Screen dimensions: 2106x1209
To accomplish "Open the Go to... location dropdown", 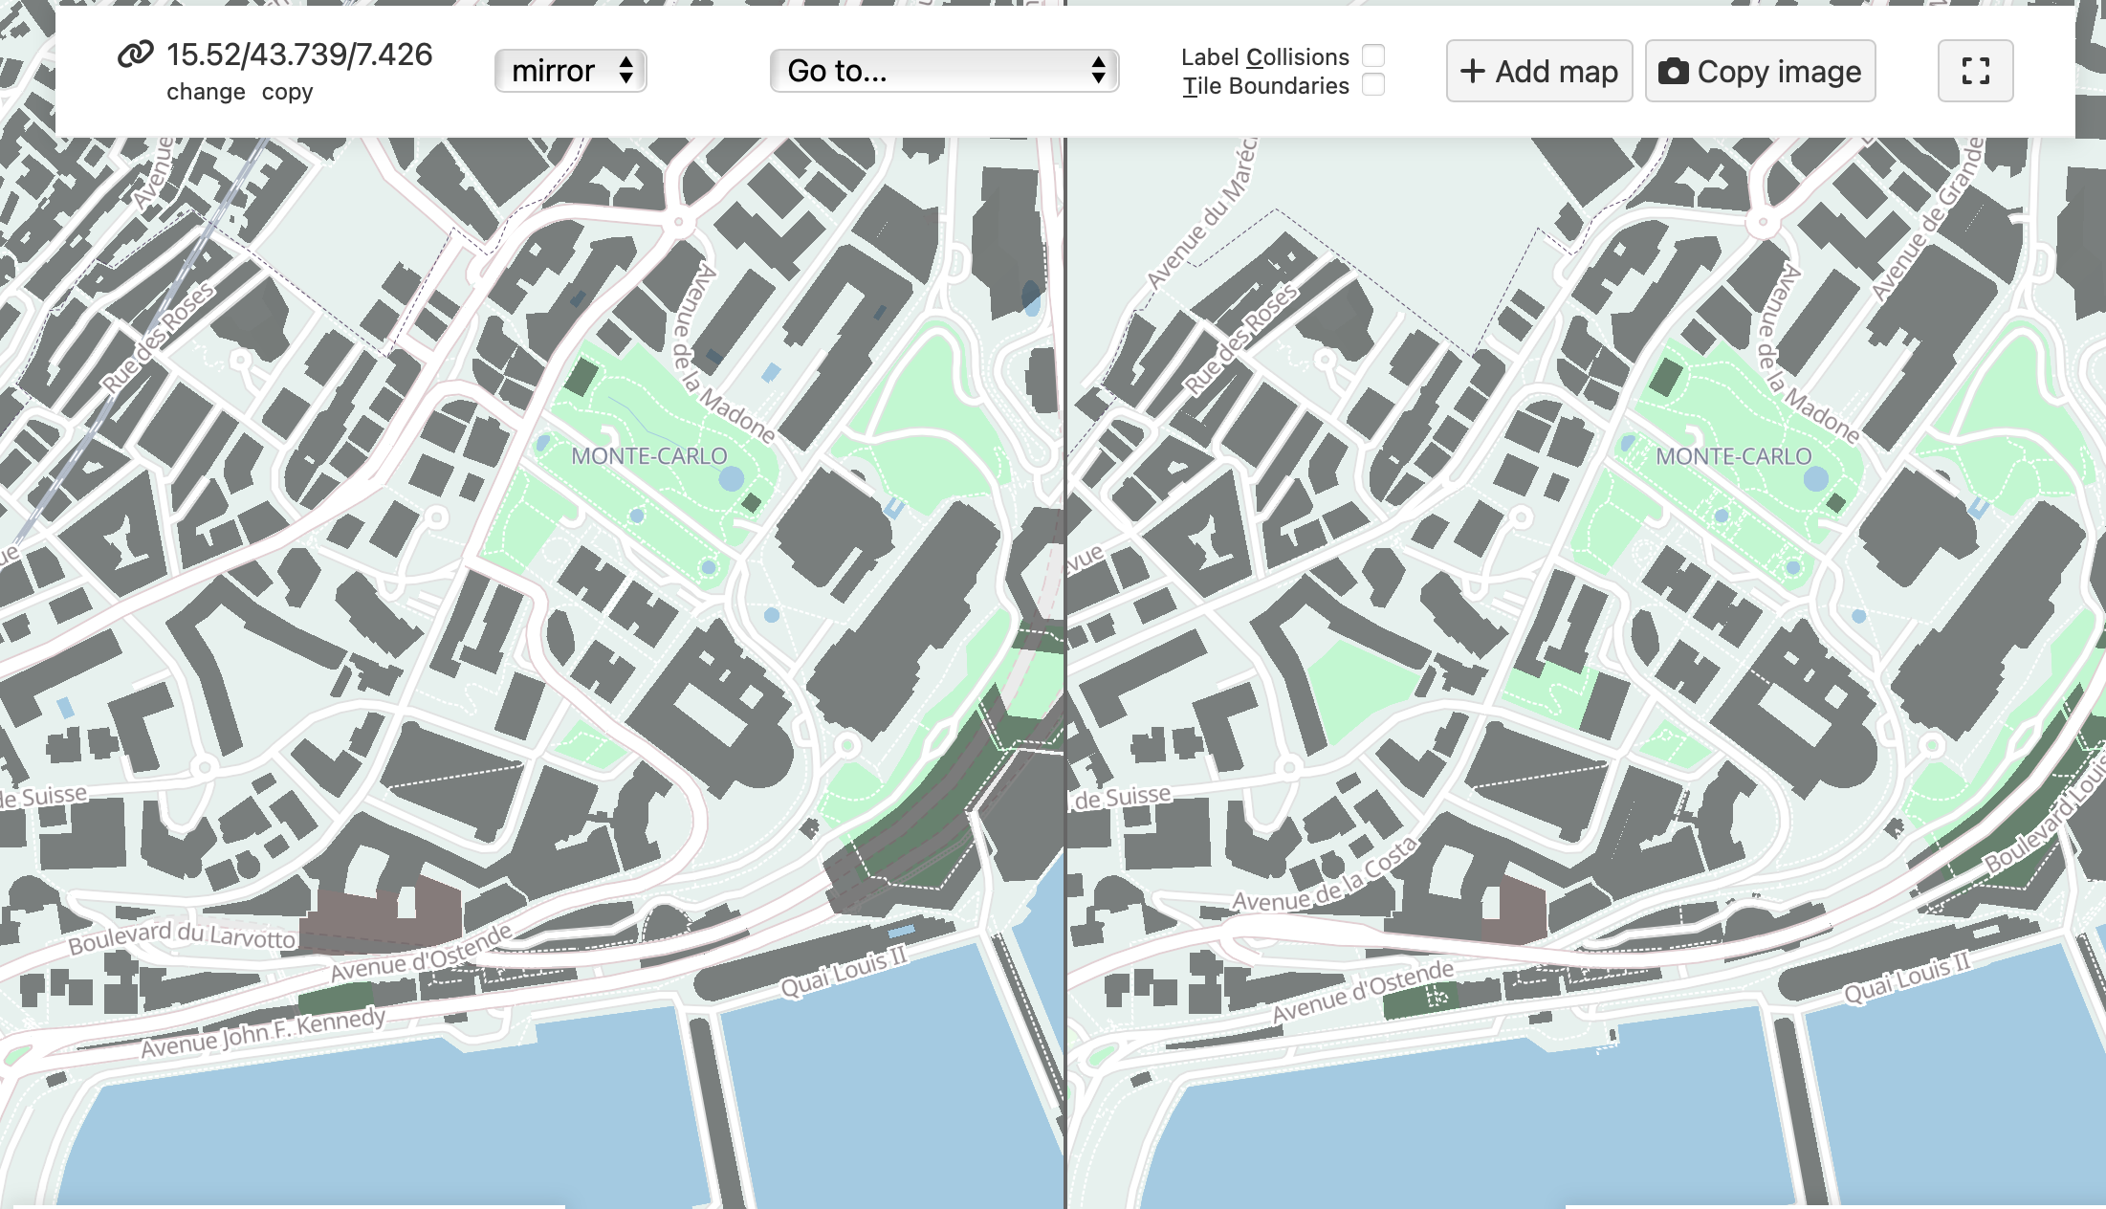I will 944,71.
